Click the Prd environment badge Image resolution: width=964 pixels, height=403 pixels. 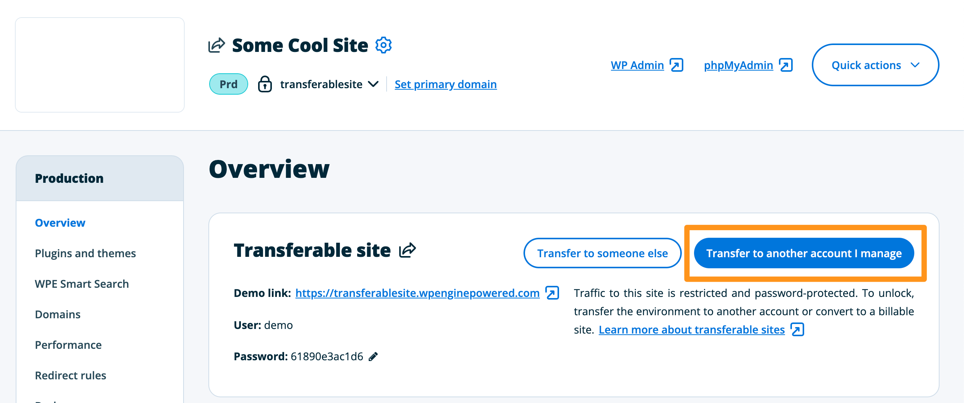point(228,84)
